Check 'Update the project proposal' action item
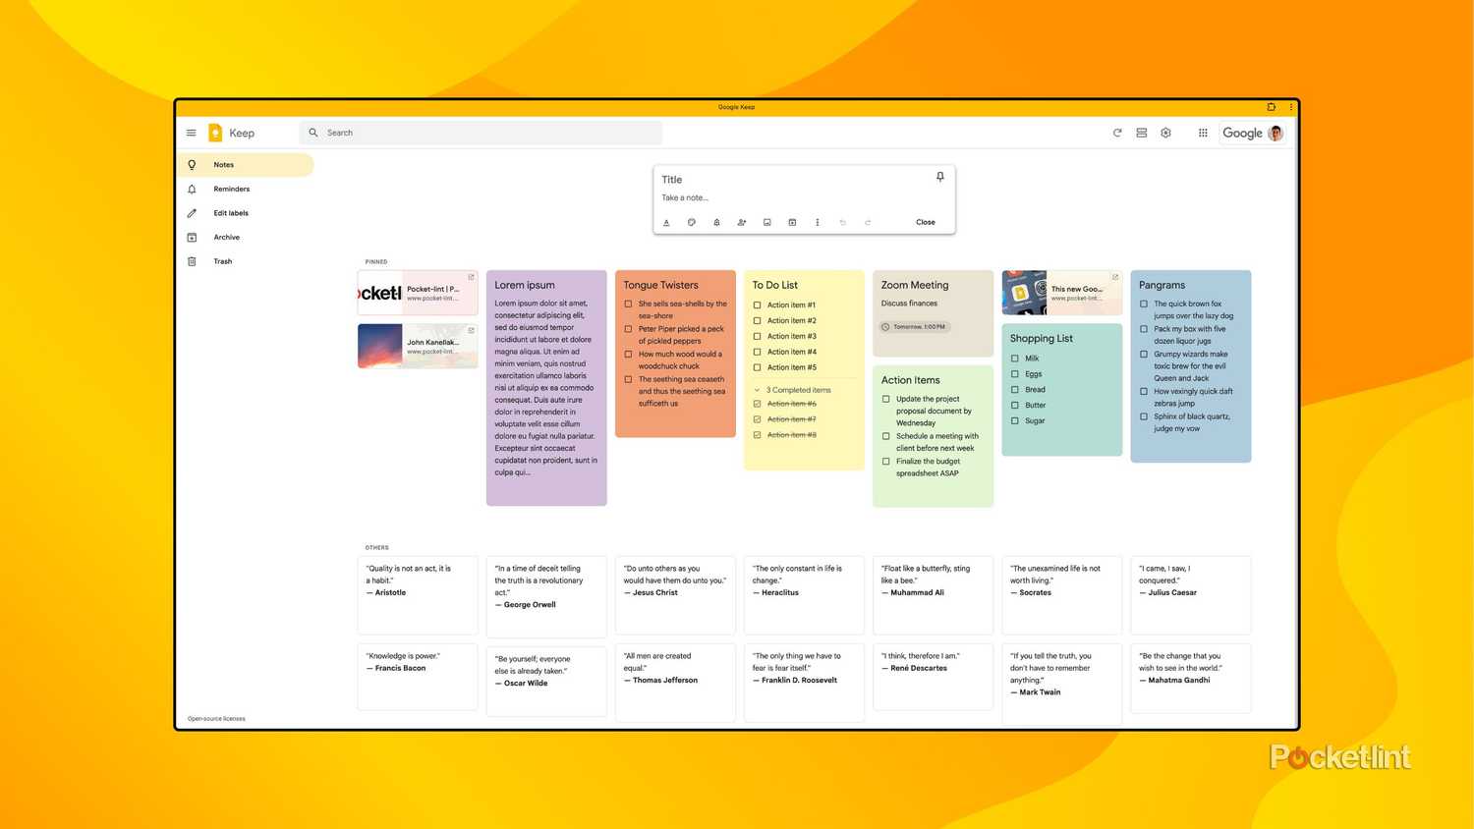 coord(886,399)
